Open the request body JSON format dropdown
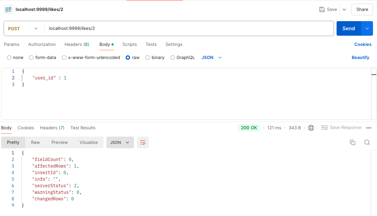Viewport: 377px width, 216px height. tap(212, 58)
